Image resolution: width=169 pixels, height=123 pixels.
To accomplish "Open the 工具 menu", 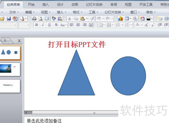I will point(93,12).
